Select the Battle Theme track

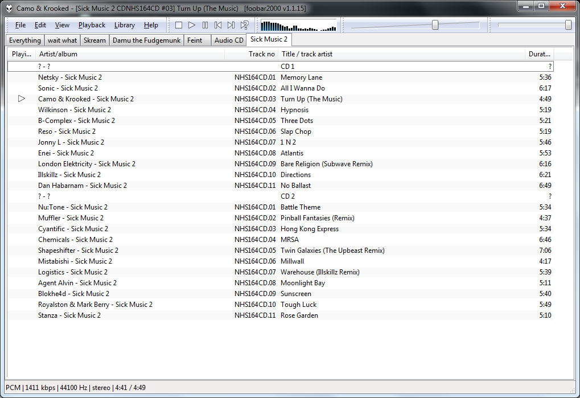point(281,207)
